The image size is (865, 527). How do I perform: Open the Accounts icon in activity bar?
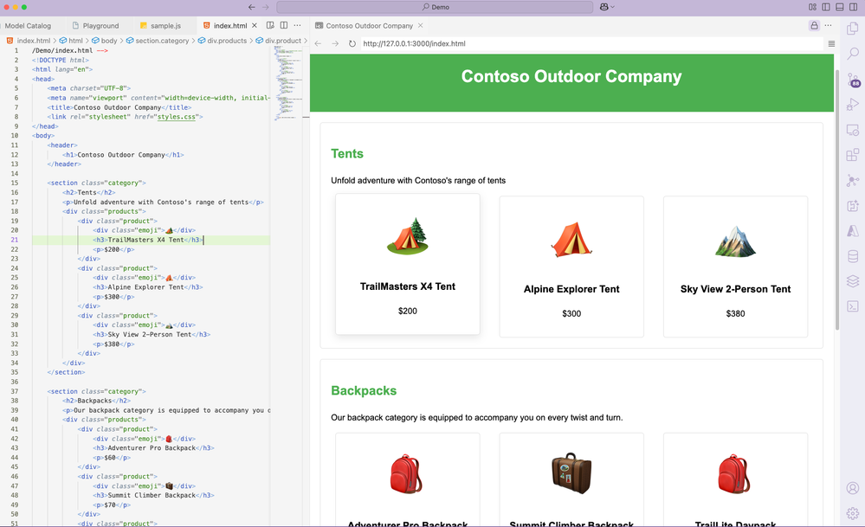[853, 488]
